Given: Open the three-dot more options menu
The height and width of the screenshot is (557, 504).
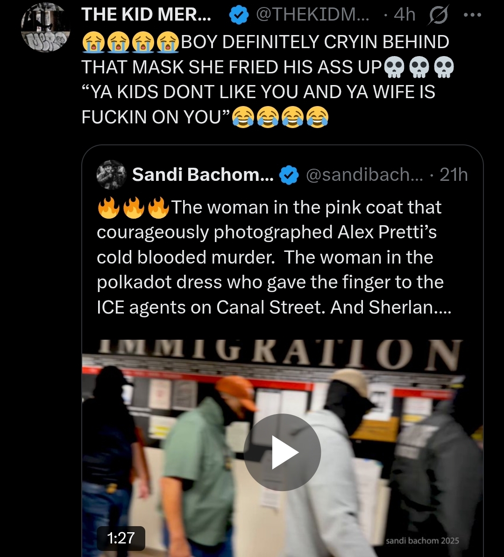Looking at the screenshot, I should pyautogui.click(x=472, y=15).
